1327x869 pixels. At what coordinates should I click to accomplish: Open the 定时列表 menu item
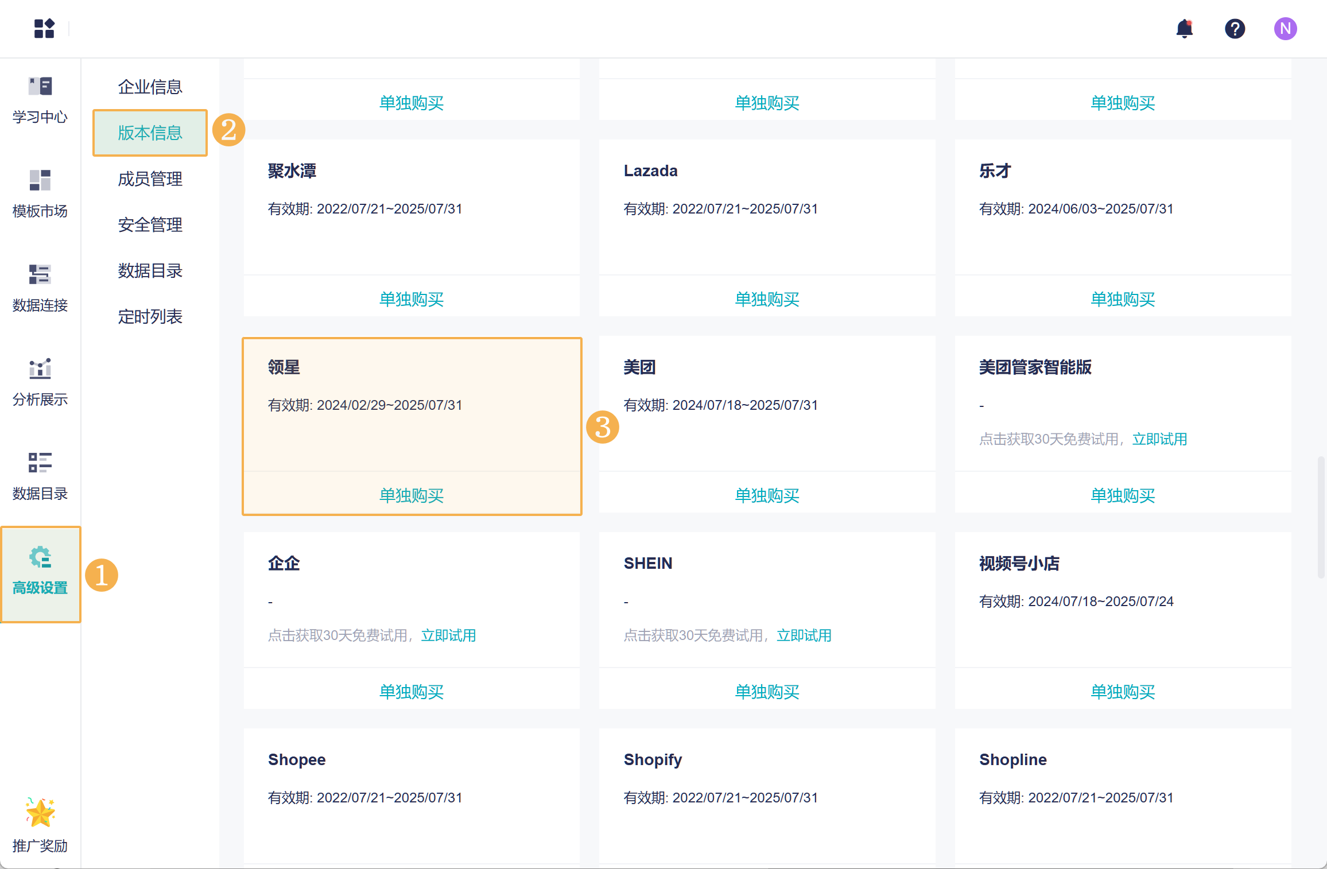coord(150,316)
